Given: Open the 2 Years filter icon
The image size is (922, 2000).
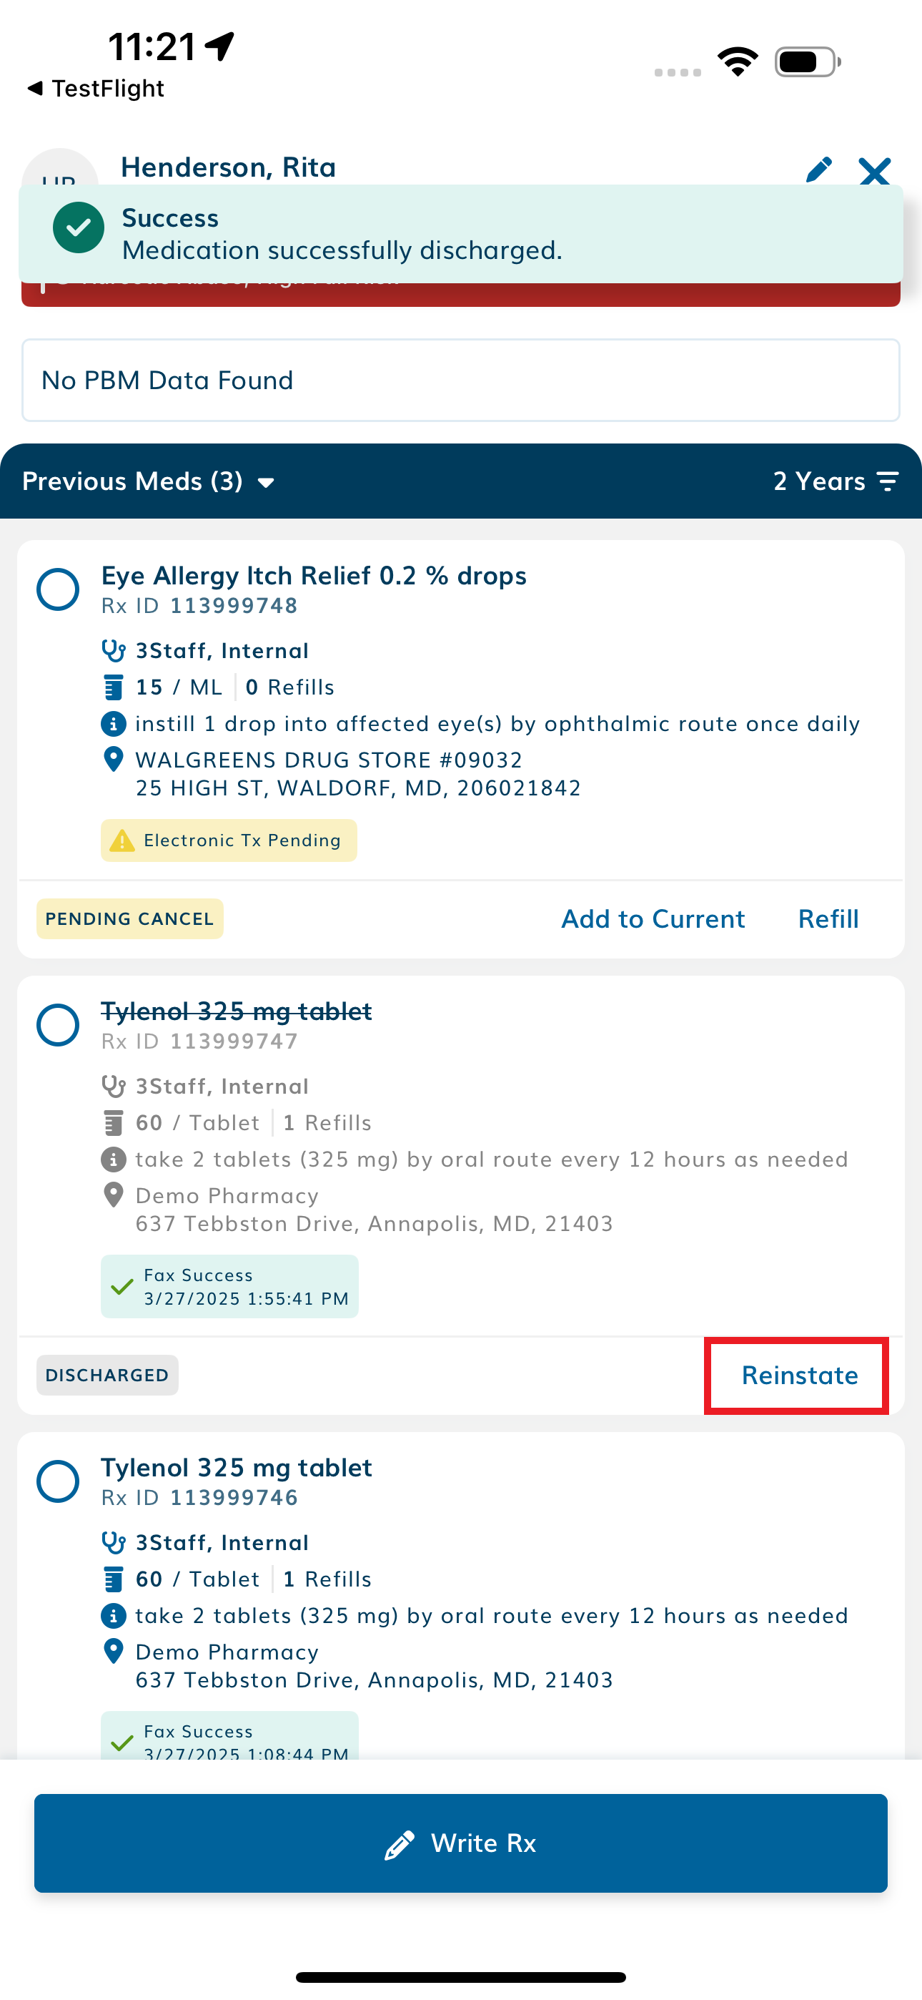Looking at the screenshot, I should (888, 481).
